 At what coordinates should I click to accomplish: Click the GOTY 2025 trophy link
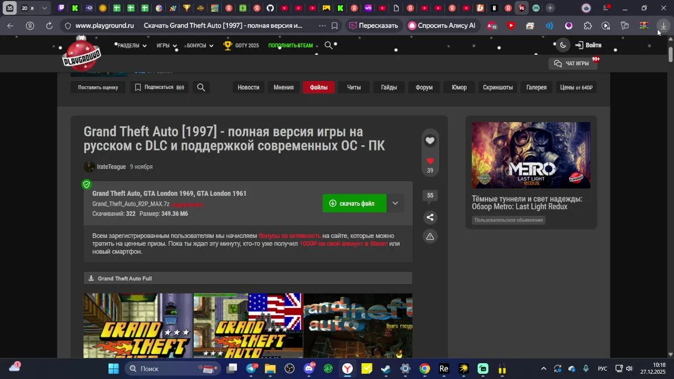coord(241,45)
